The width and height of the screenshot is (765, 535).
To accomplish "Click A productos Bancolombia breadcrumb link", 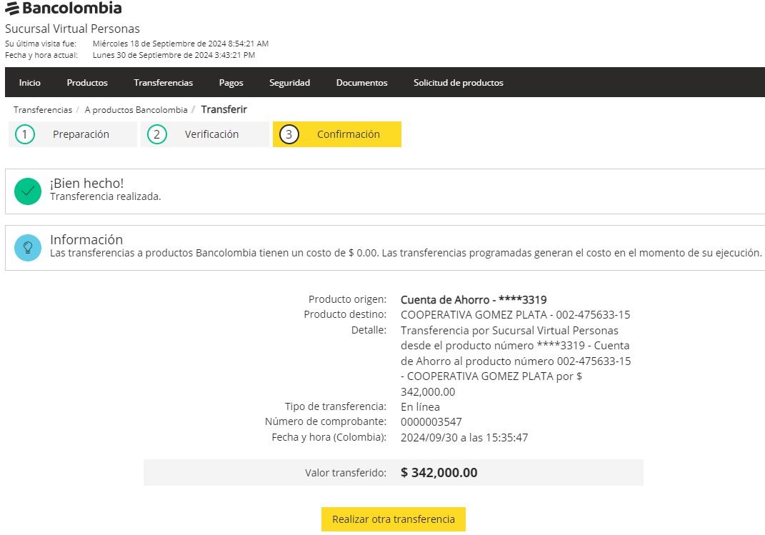I will (136, 110).
